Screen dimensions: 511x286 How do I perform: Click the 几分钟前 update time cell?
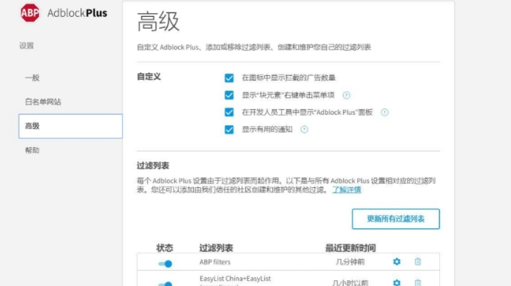[x=351, y=262]
